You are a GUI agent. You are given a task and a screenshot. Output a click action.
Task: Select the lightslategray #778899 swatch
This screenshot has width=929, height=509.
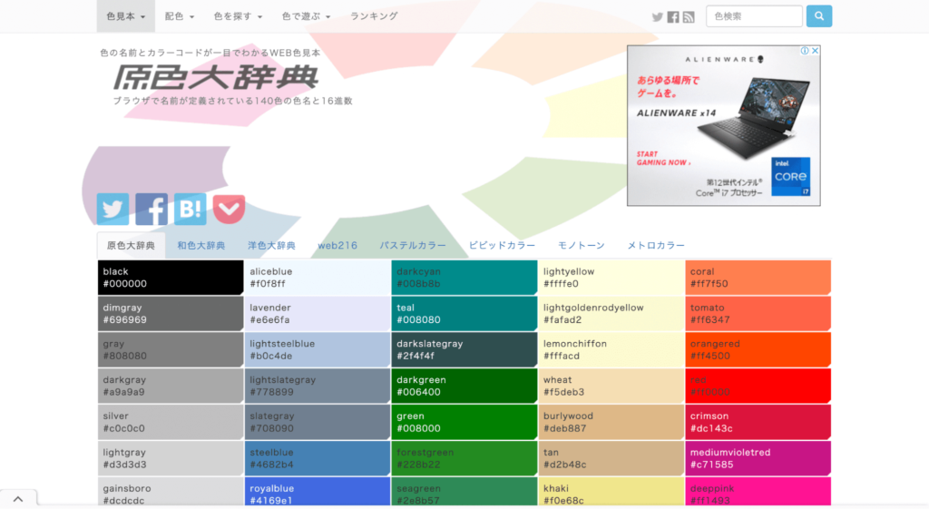317,386
